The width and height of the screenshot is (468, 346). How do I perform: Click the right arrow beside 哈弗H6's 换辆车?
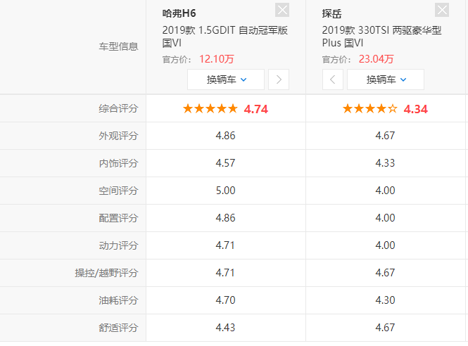(x=279, y=79)
